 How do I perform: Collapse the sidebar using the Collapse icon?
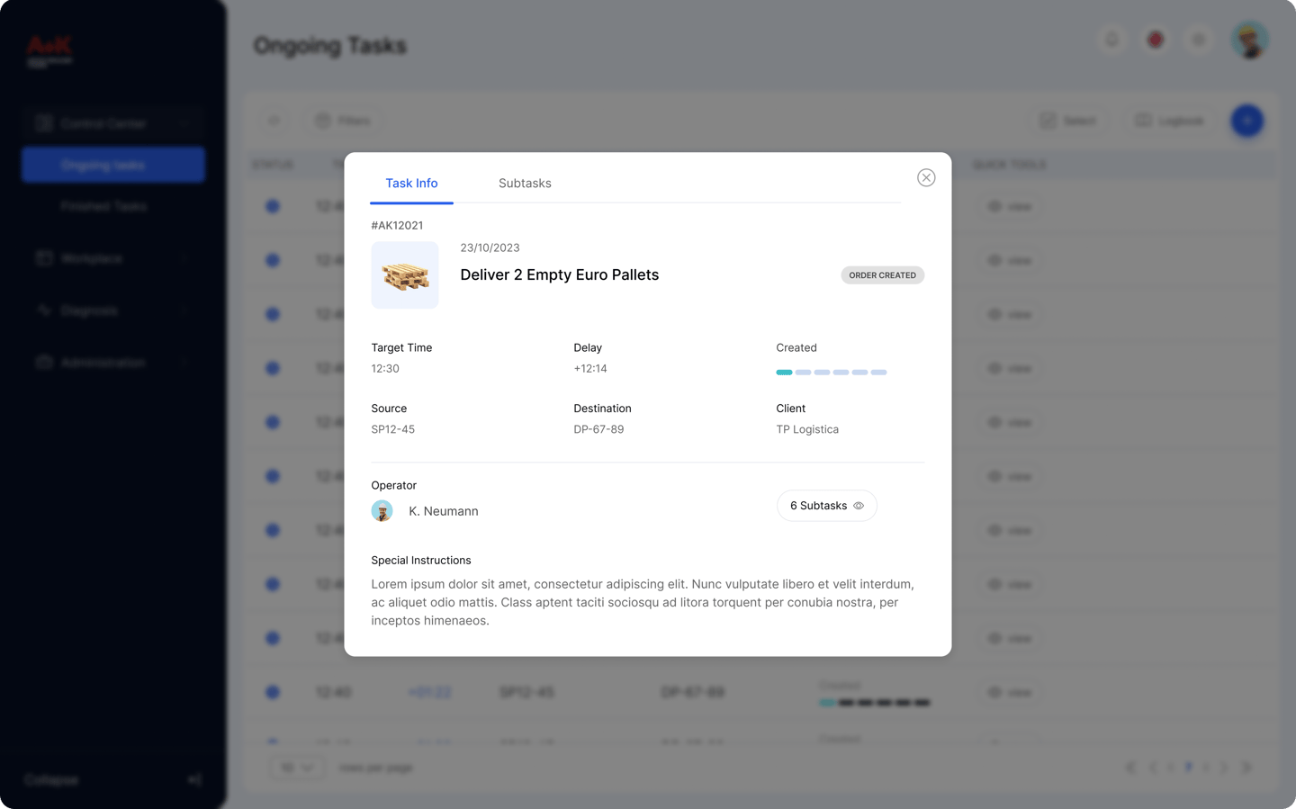point(194,779)
